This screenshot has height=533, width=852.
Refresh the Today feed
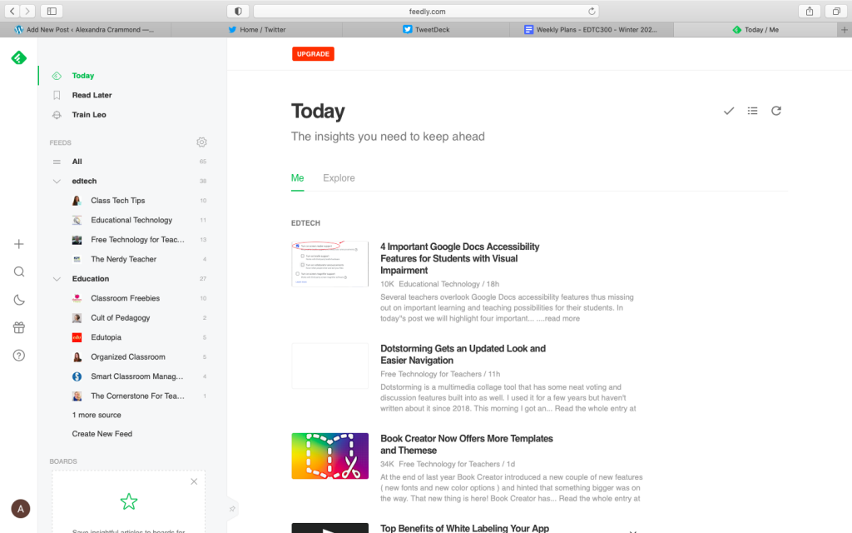tap(776, 111)
